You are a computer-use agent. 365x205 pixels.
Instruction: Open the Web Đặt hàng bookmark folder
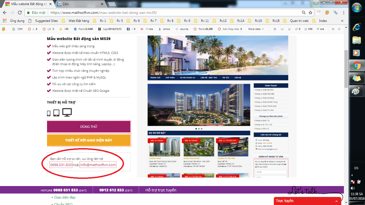pos(75,21)
